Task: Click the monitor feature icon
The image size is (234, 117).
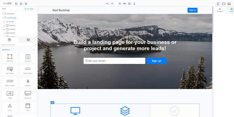Action: coord(75,111)
